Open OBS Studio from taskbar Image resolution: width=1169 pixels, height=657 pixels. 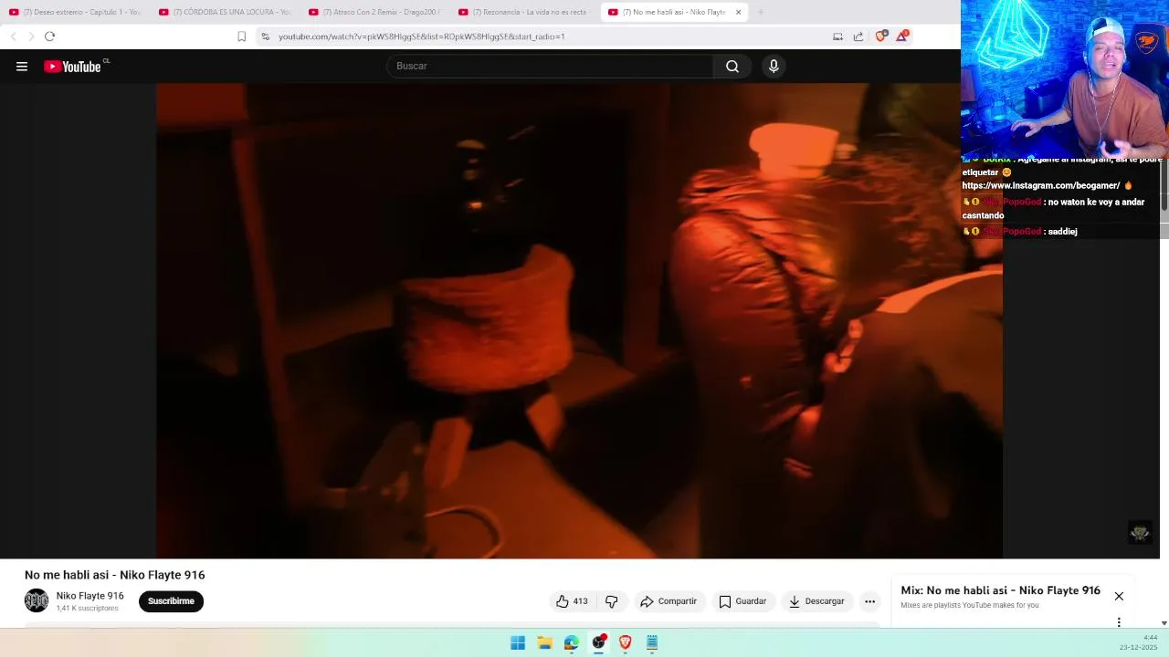(598, 642)
